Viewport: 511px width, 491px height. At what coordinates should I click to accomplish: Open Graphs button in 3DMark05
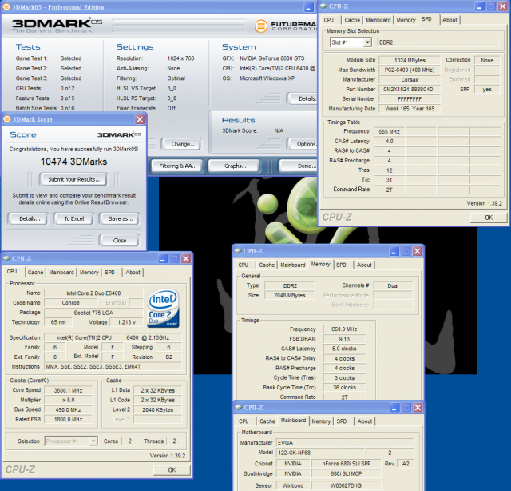[x=235, y=166]
